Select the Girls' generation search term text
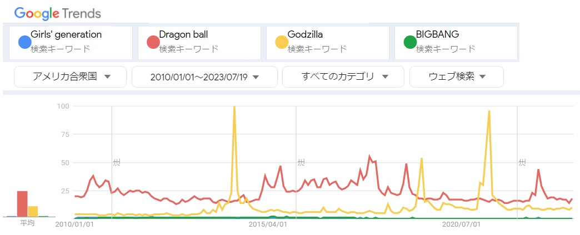 click(x=66, y=34)
